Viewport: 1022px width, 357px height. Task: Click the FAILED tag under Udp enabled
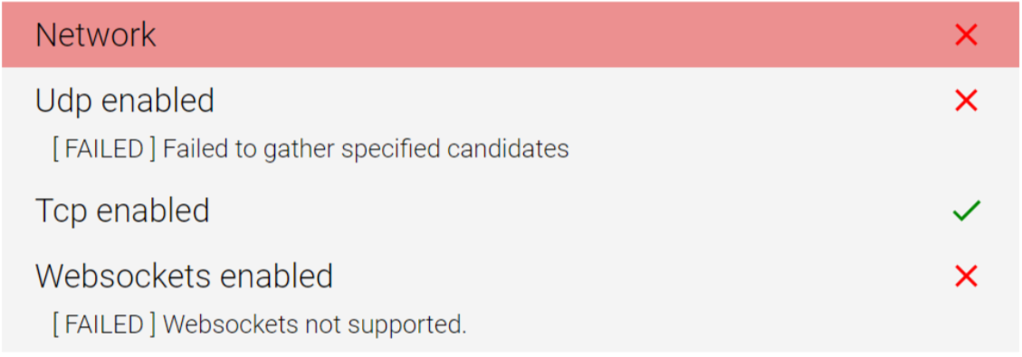pos(104,149)
